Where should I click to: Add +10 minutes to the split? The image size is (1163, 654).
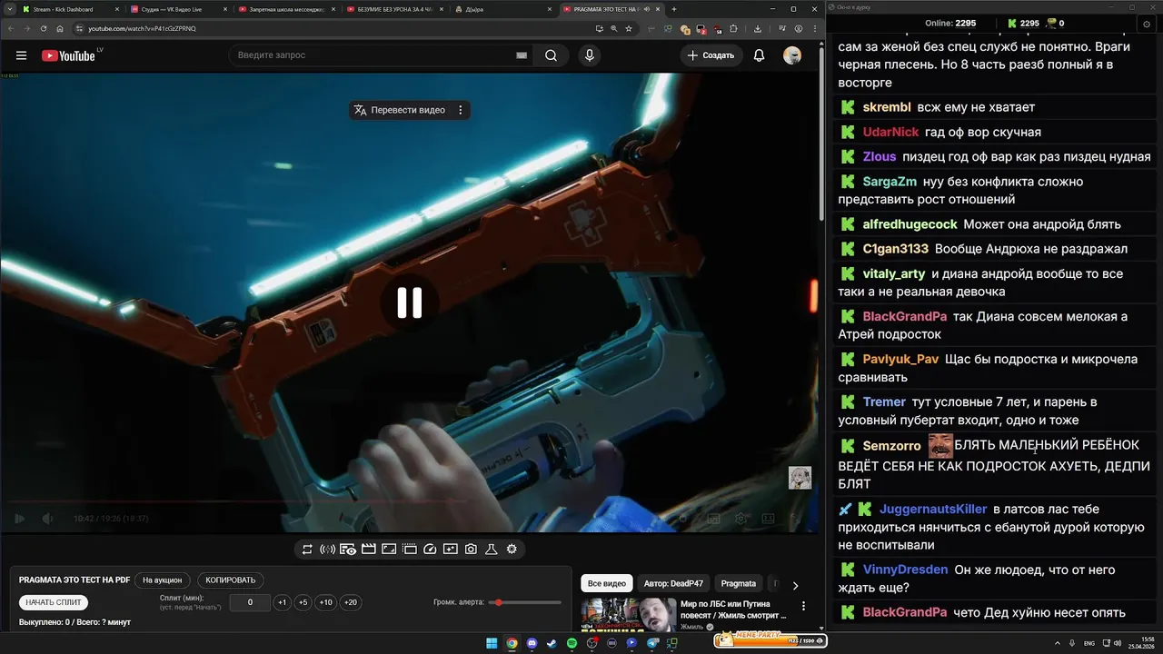[325, 602]
